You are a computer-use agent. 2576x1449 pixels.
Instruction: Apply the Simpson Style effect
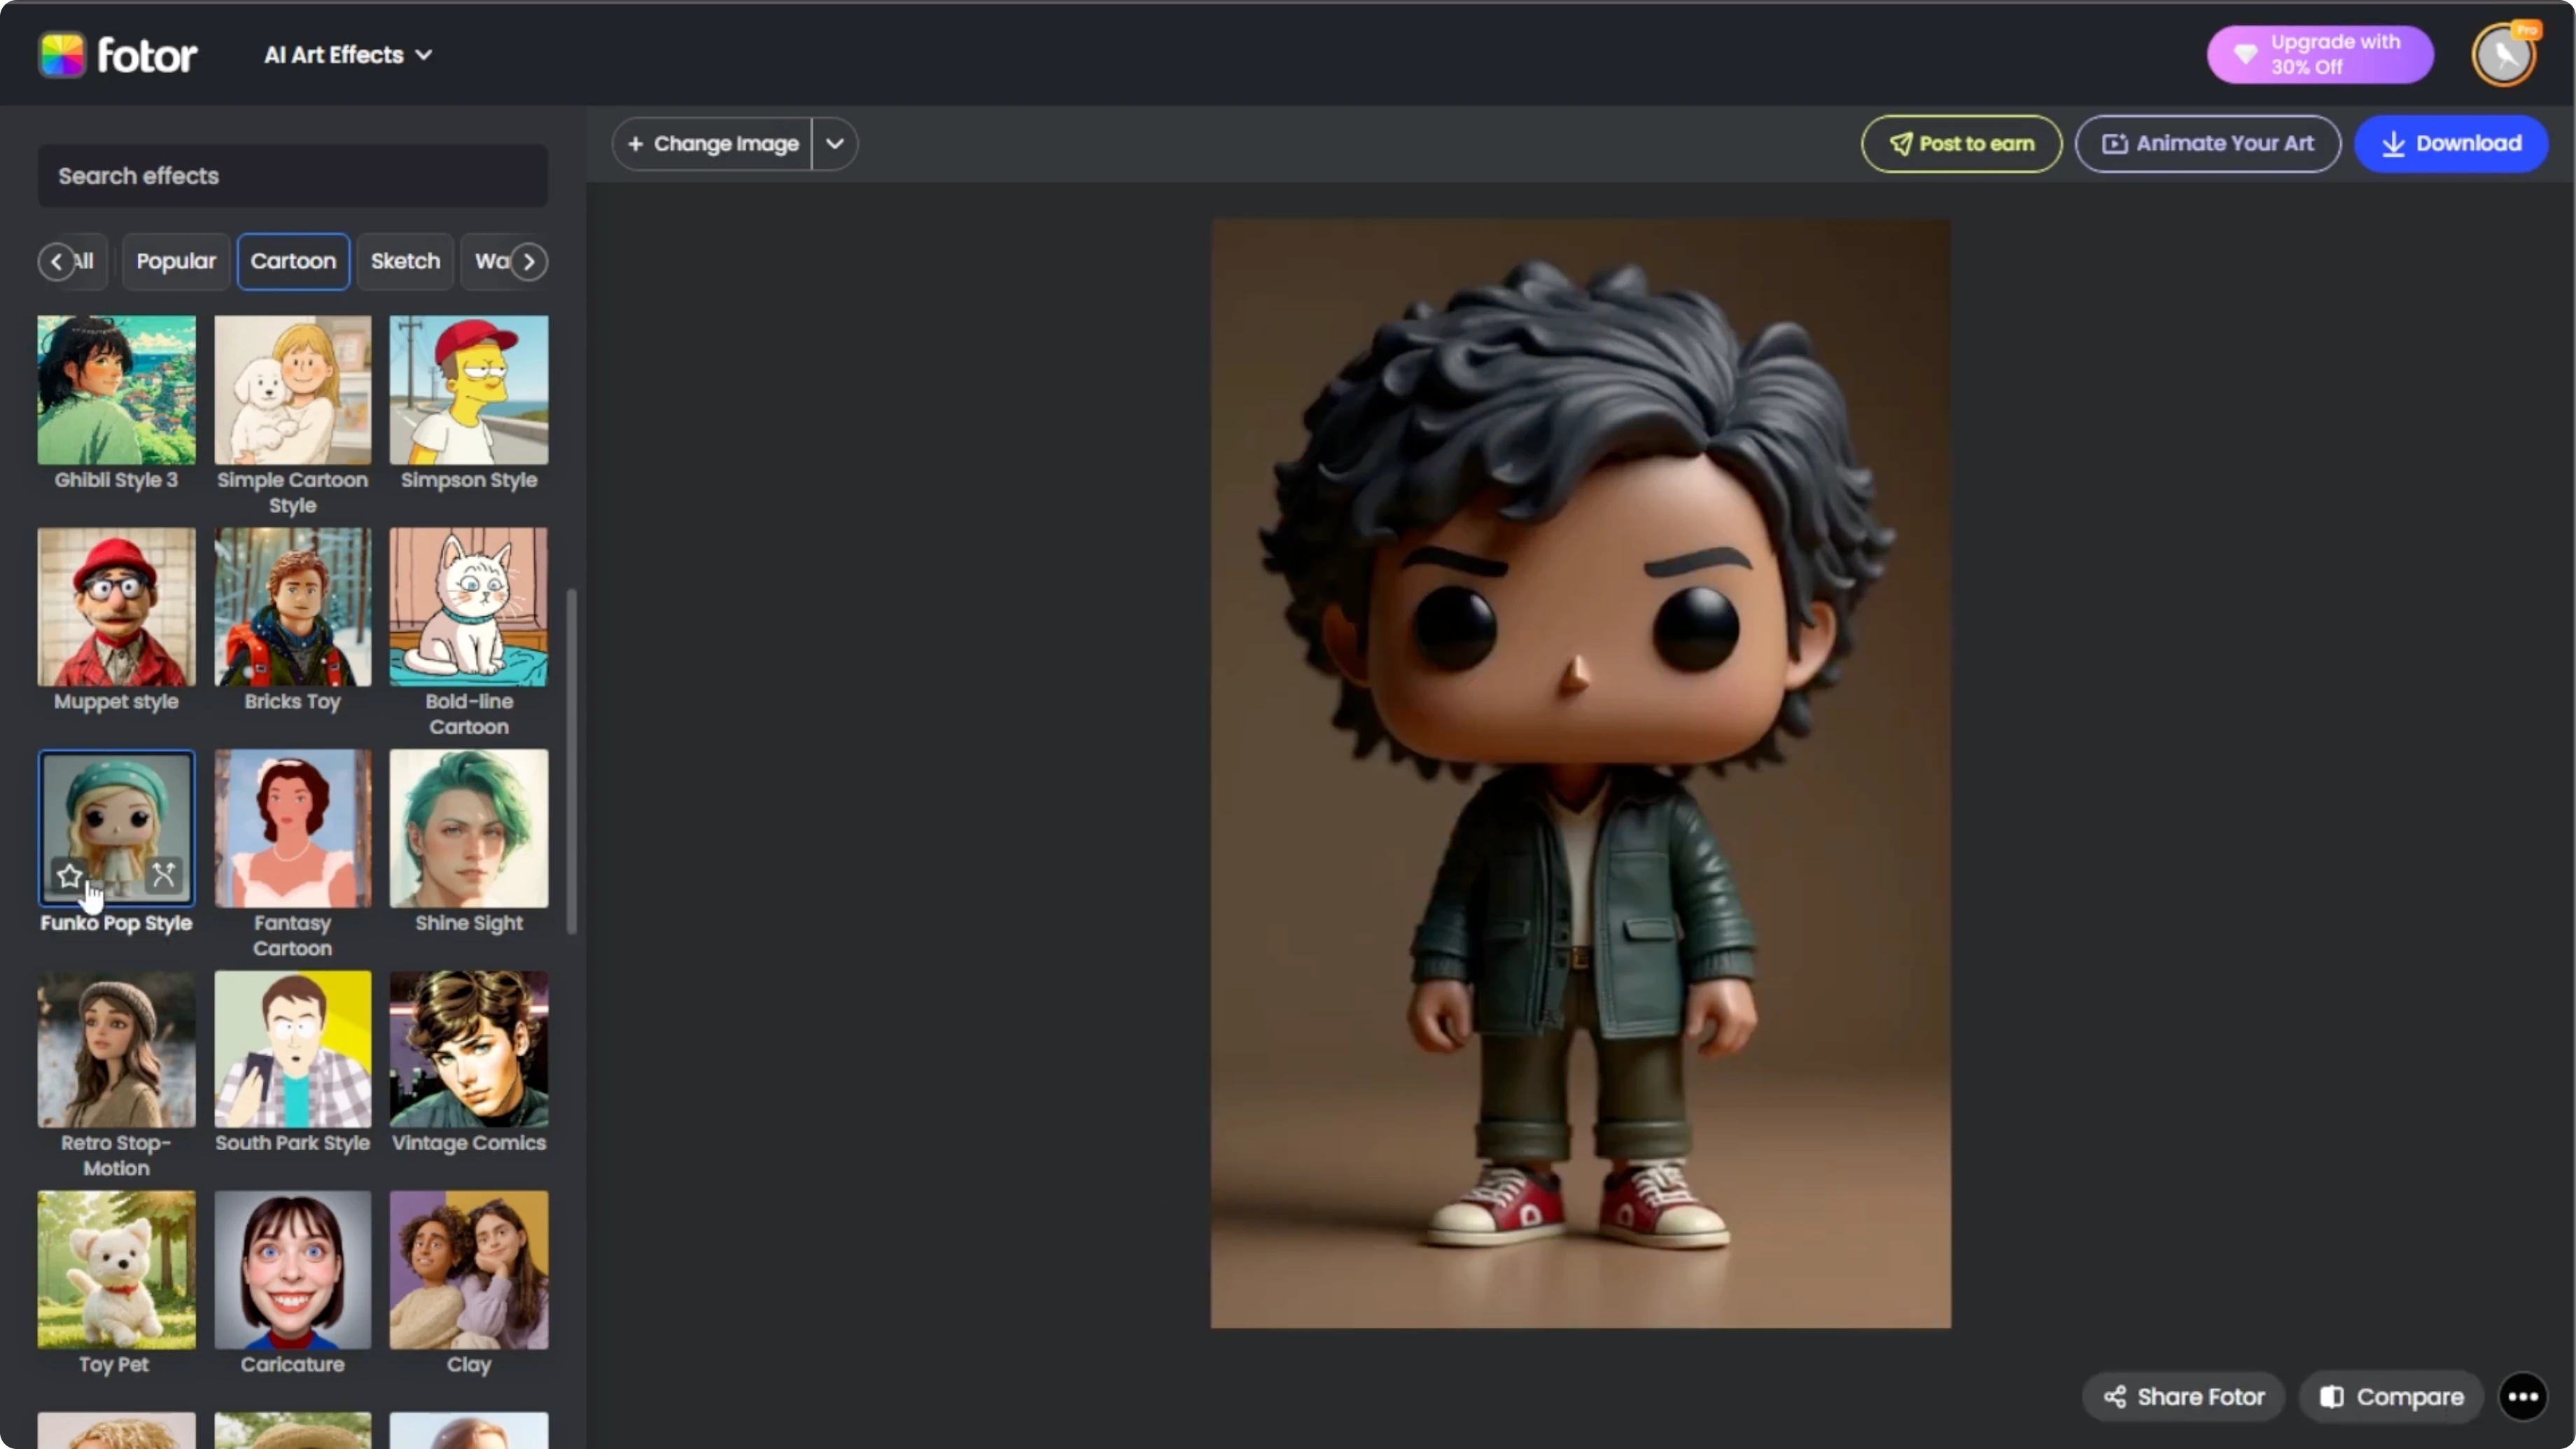pos(469,390)
